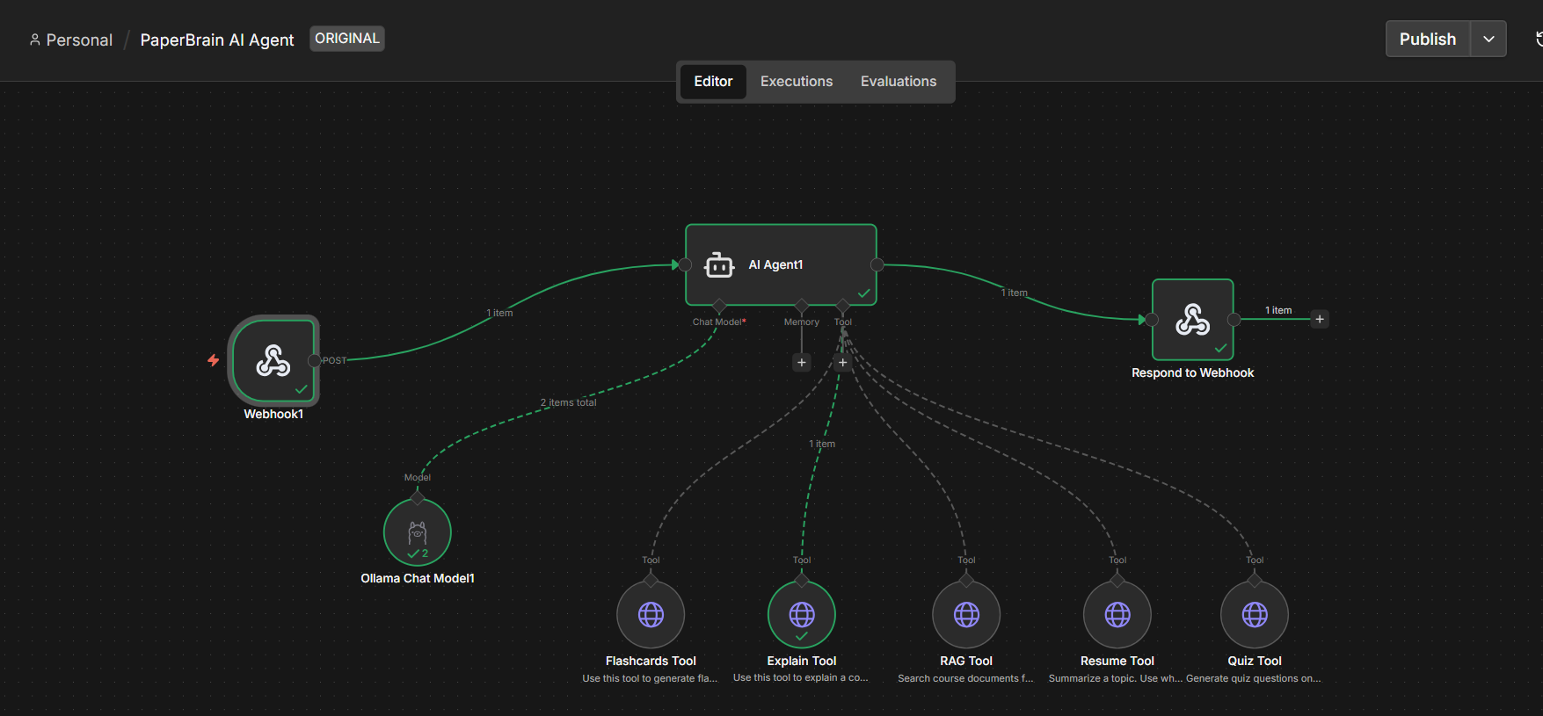Viewport: 1543px width, 716px height.
Task: Click the Tool connector diamond on AI Agent1
Action: click(x=843, y=306)
